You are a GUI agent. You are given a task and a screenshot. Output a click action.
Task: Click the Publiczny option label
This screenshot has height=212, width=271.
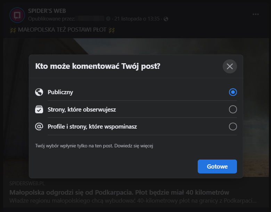tap(60, 92)
